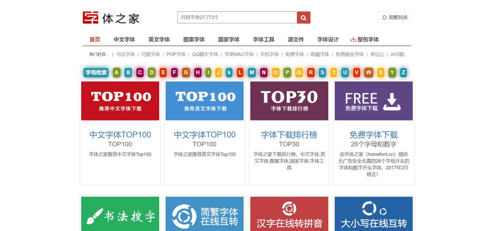Open letter Y font index
The height and width of the screenshot is (231, 499).
coord(392,72)
